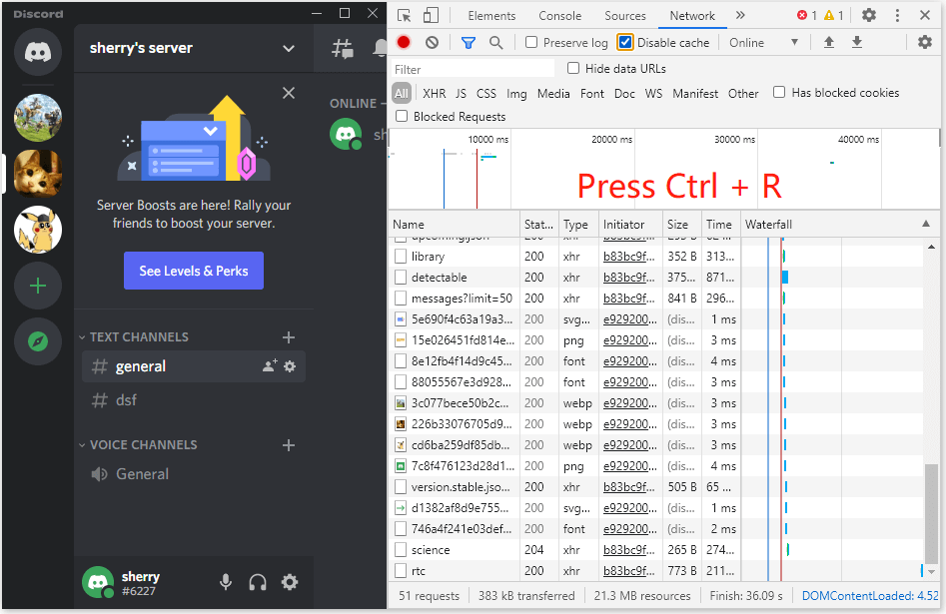Click the Filter input field
Image resolution: width=946 pixels, height=614 pixels.
[x=473, y=69]
